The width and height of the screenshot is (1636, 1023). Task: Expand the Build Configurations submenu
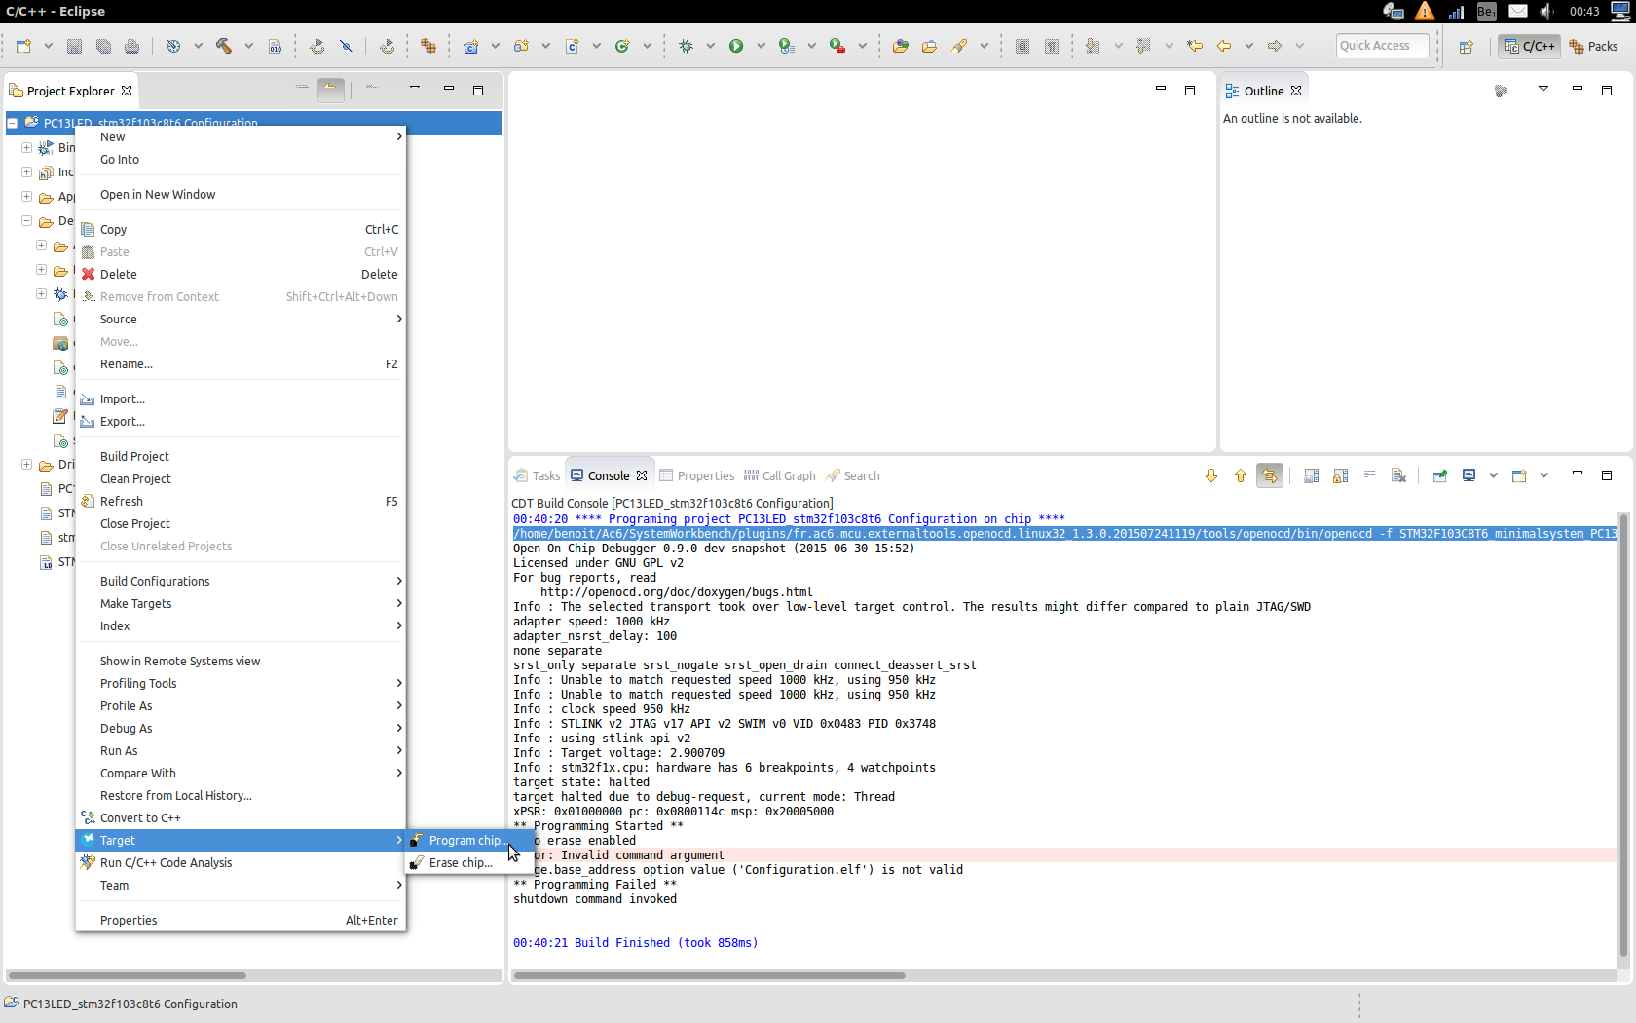pyautogui.click(x=241, y=581)
